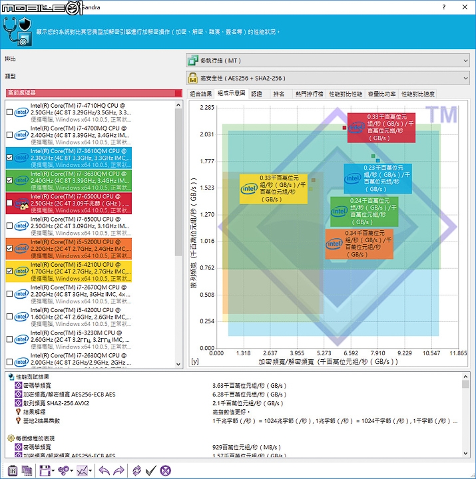Click the stethoscope shield benchmark icon
The height and width of the screenshot is (479, 476).
tap(17, 31)
